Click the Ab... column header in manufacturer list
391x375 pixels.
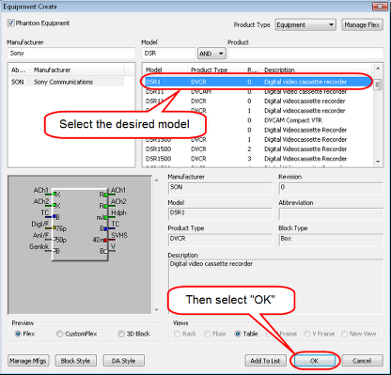(x=19, y=70)
